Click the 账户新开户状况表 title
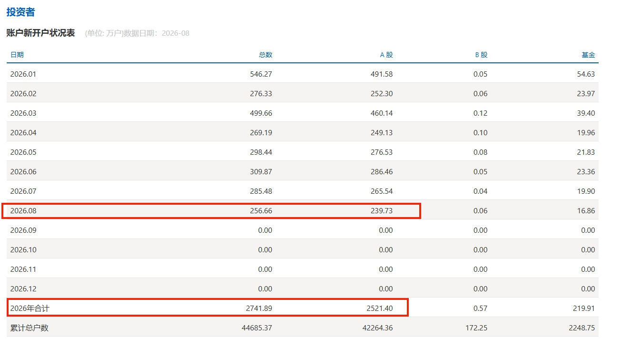This screenshot has width=621, height=348. pos(40,33)
